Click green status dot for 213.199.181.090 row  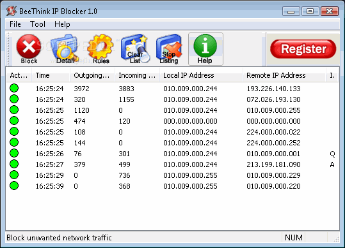click(14, 164)
